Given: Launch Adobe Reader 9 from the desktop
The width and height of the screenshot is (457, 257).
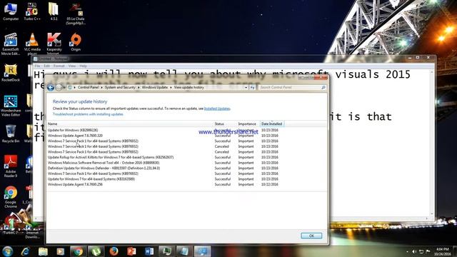Looking at the screenshot, I should click(x=11, y=166).
